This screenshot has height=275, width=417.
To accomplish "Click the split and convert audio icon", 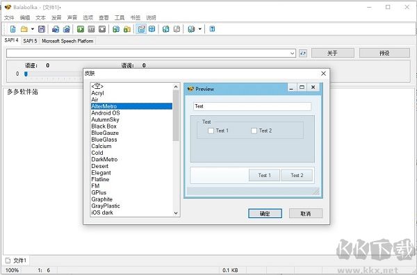I will click(x=67, y=29).
